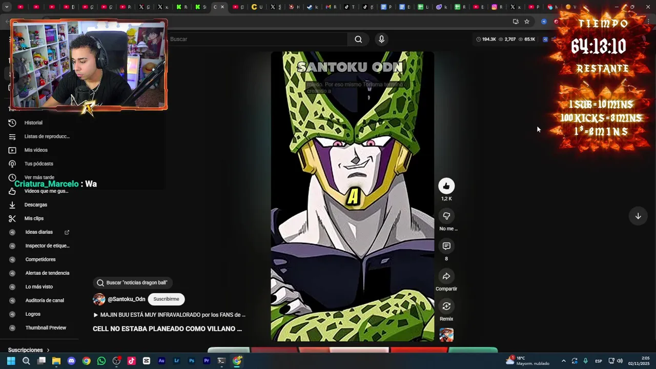This screenshot has width=656, height=369.
Task: Open Lo más visto
Action: tap(39, 286)
